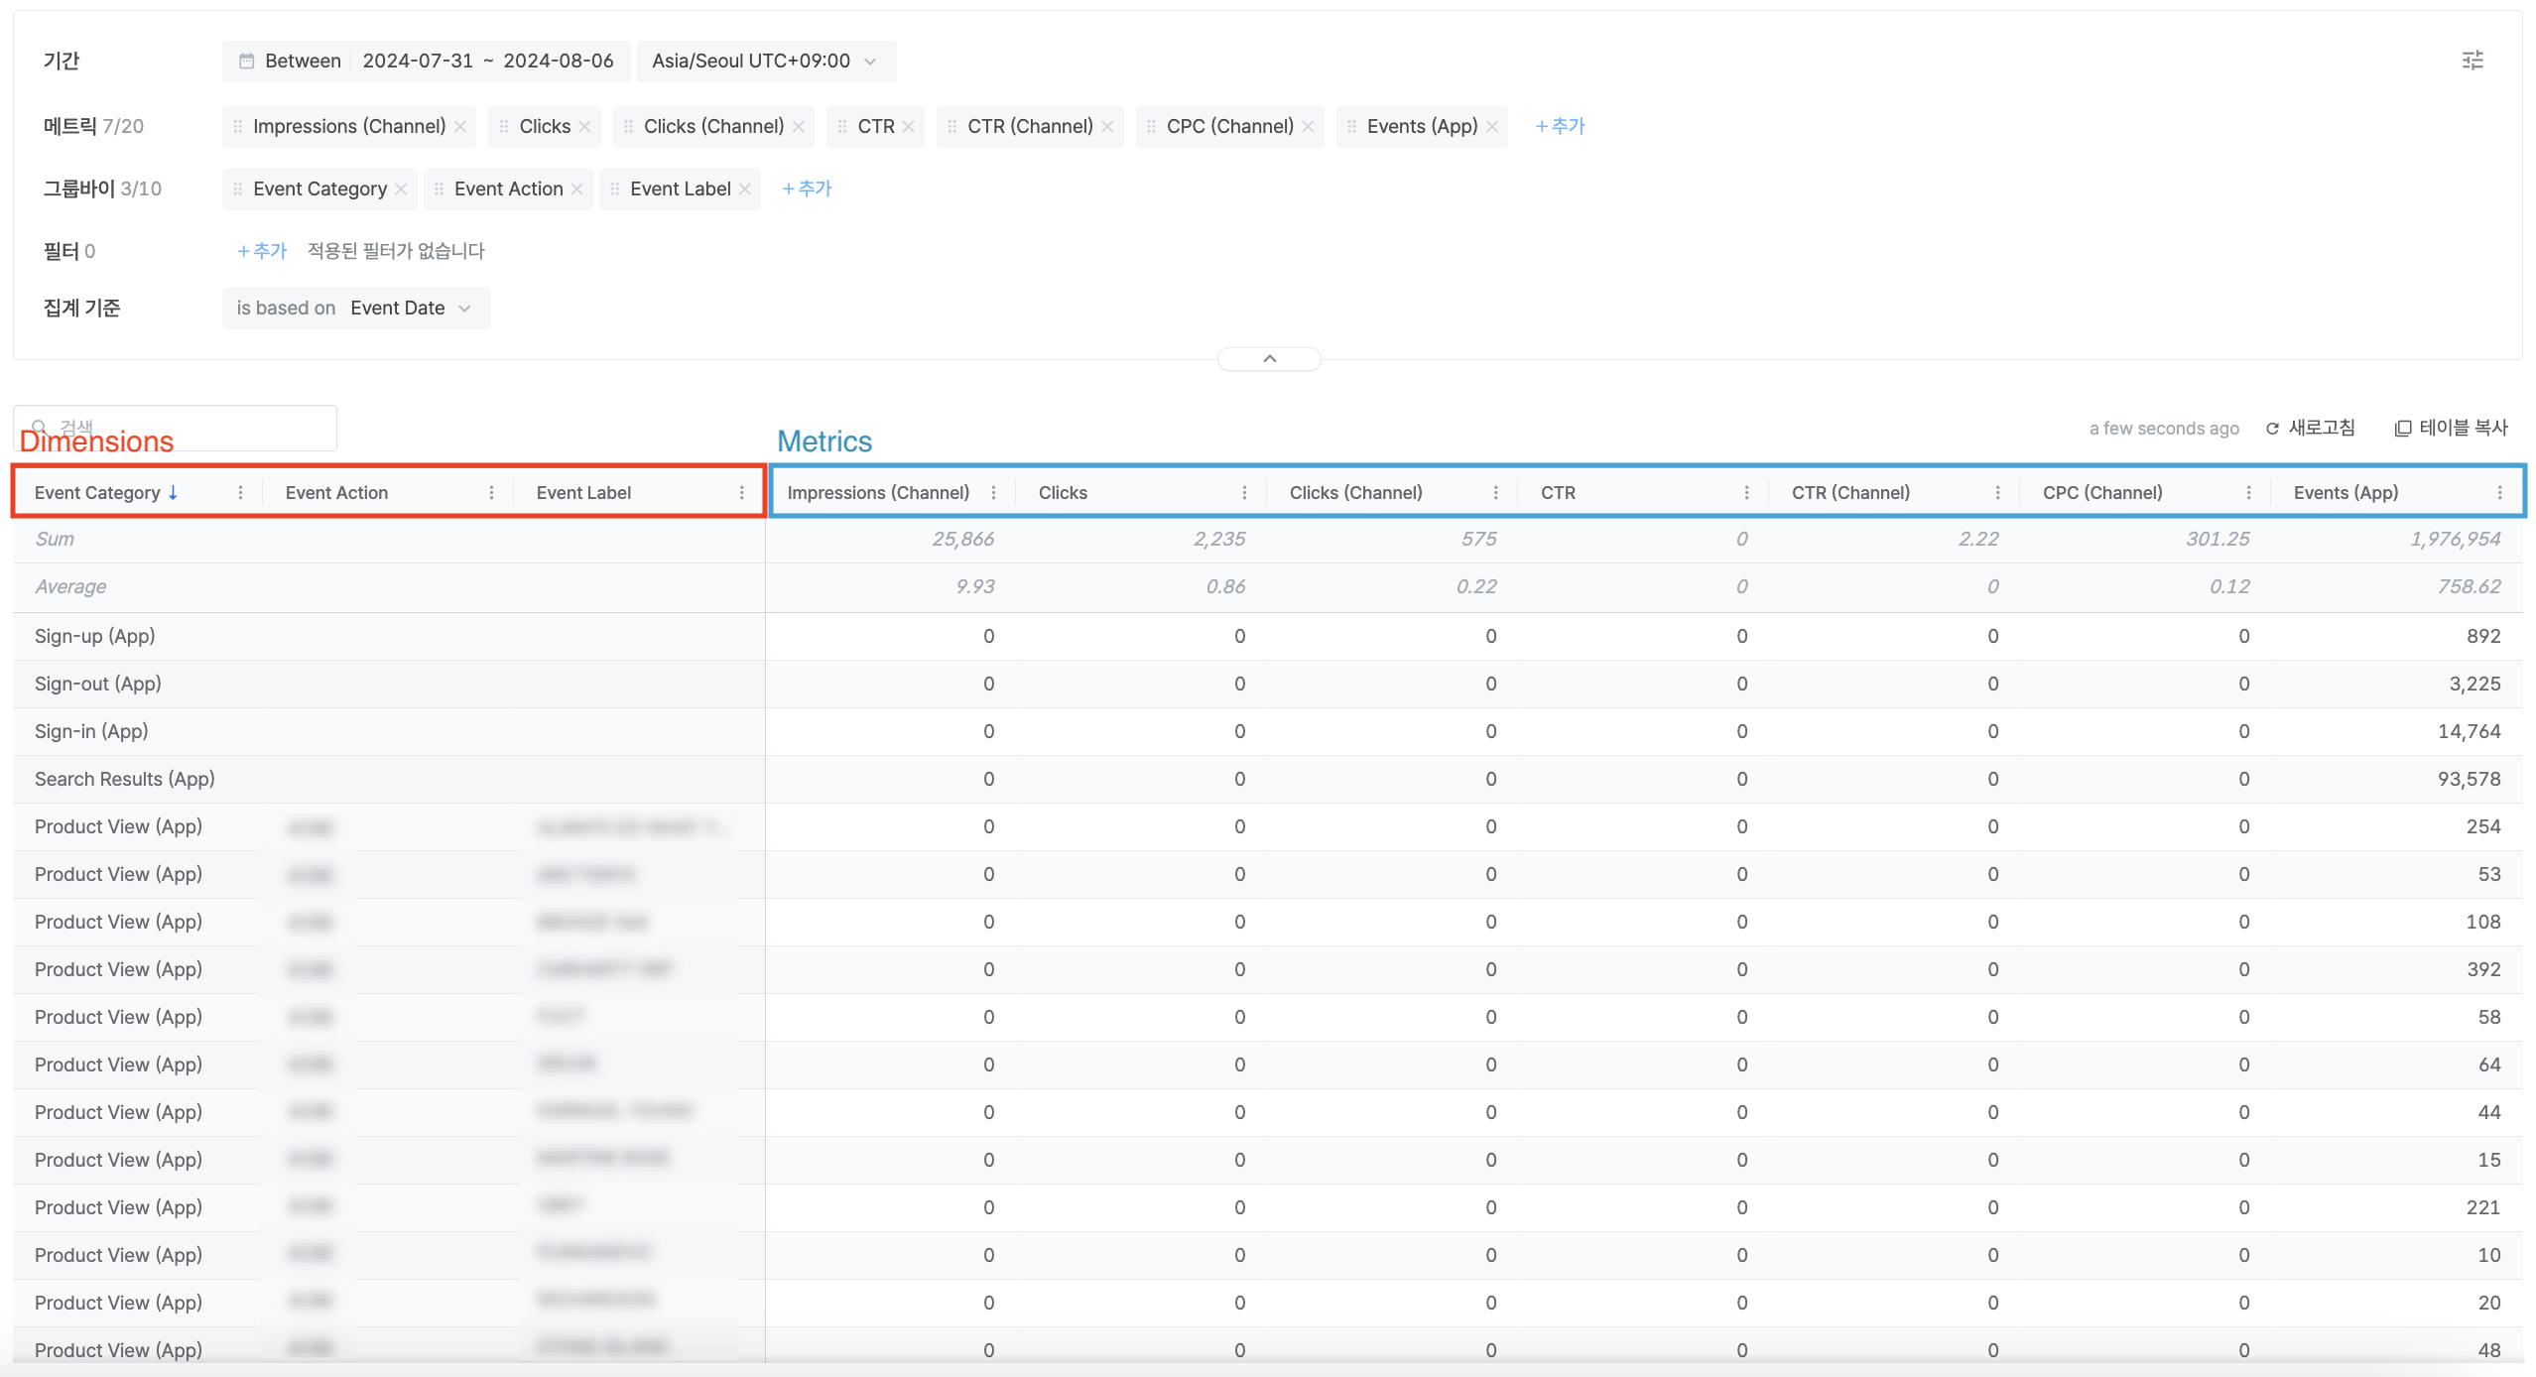The width and height of the screenshot is (2536, 1377).
Task: Open CPC (Channel) column options menu
Action: (x=2248, y=493)
